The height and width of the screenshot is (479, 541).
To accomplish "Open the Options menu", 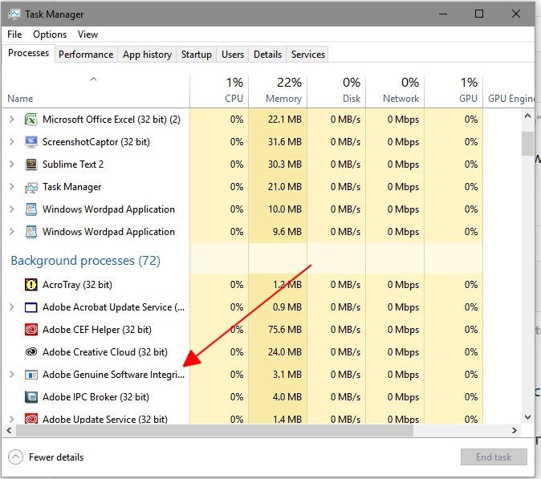I will [x=50, y=35].
